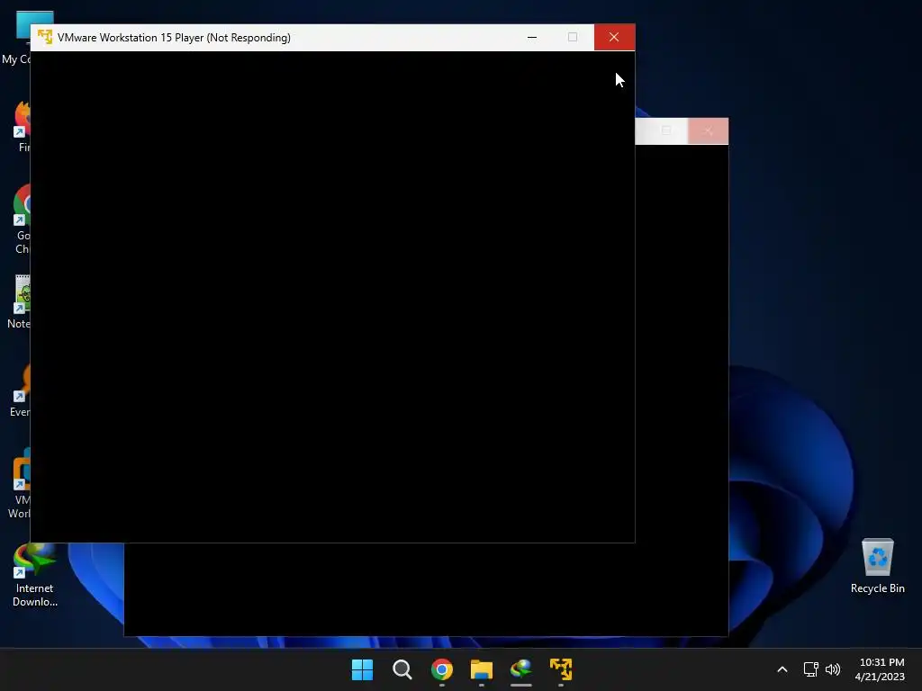This screenshot has height=691, width=922.
Task: Open Google Chrome from the taskbar
Action: coord(442,669)
